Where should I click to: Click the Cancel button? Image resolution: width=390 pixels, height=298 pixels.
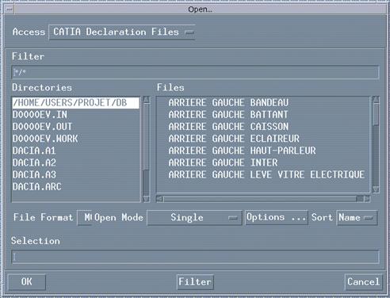pos(364,282)
